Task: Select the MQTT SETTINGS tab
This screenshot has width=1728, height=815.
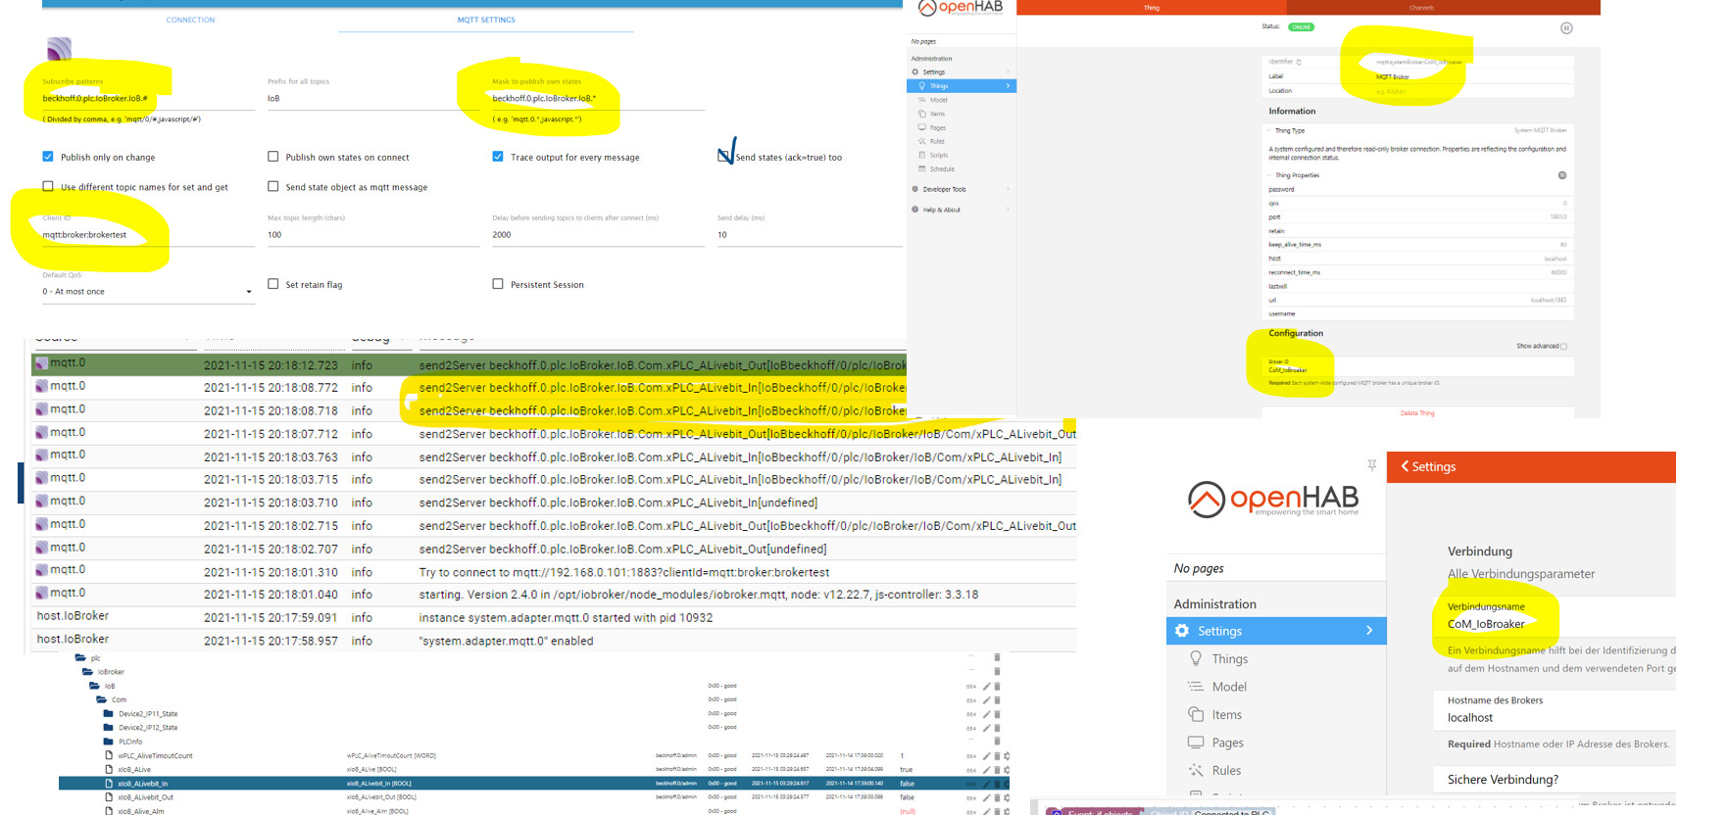Action: click(486, 20)
